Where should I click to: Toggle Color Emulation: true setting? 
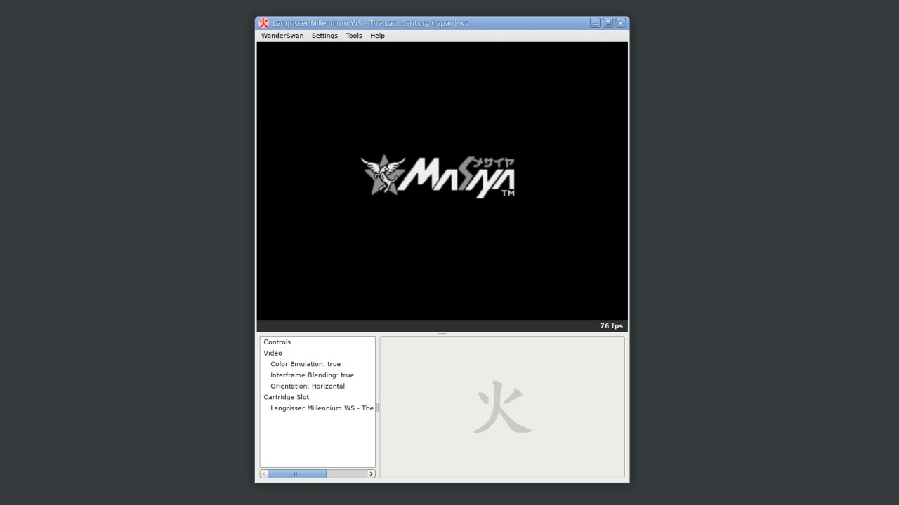[306, 364]
